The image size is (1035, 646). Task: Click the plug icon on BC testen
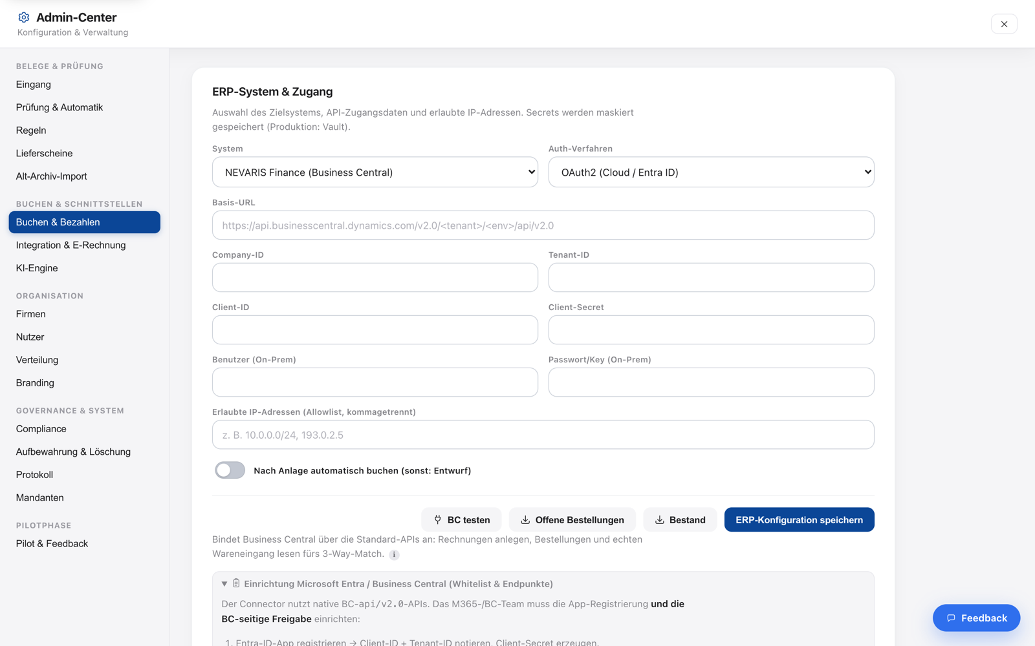pyautogui.click(x=438, y=519)
